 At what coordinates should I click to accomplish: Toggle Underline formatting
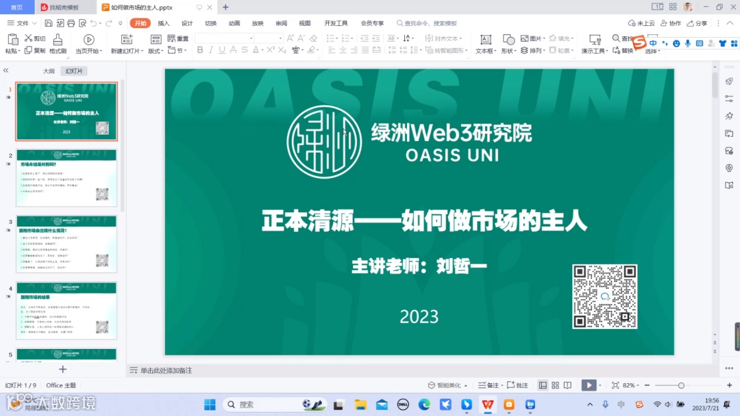pyautogui.click(x=222, y=50)
